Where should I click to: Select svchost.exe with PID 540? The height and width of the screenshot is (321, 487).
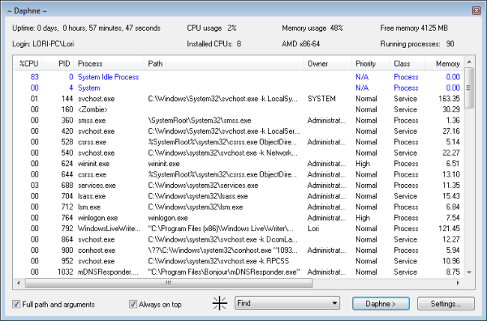(238, 153)
